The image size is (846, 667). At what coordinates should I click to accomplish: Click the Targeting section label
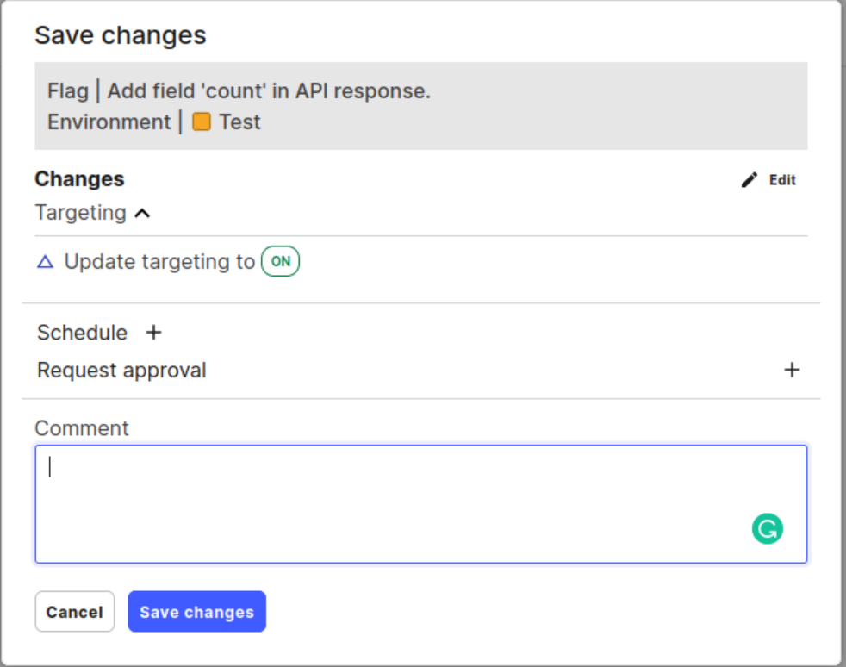[x=80, y=213]
